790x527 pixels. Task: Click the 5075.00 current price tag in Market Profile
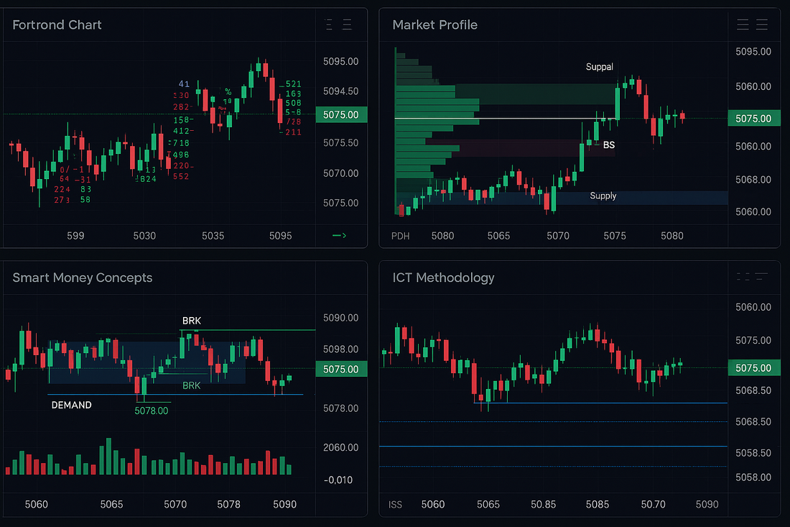coord(753,119)
